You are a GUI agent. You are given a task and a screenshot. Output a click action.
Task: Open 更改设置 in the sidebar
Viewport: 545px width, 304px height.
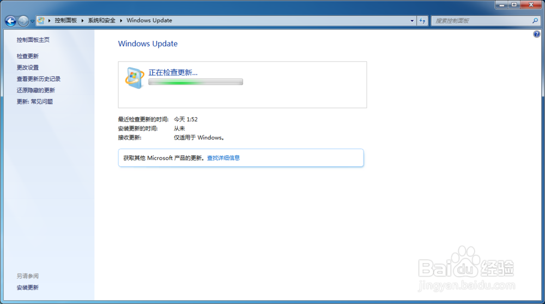point(27,68)
